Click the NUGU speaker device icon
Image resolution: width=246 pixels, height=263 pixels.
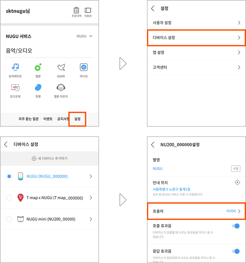(20, 176)
